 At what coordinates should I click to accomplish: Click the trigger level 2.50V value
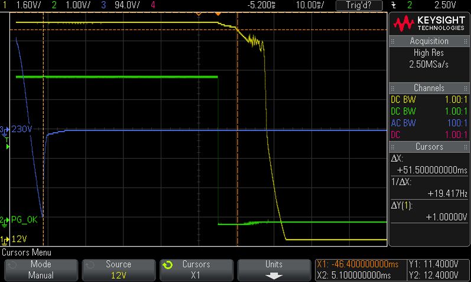445,5
